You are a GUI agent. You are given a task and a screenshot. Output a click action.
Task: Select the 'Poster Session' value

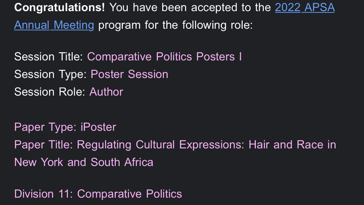pyautogui.click(x=129, y=74)
